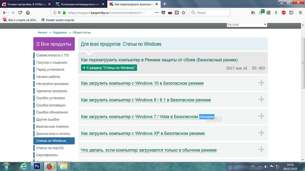Open the browser home page
The image size is (305, 171).
click(x=28, y=13)
